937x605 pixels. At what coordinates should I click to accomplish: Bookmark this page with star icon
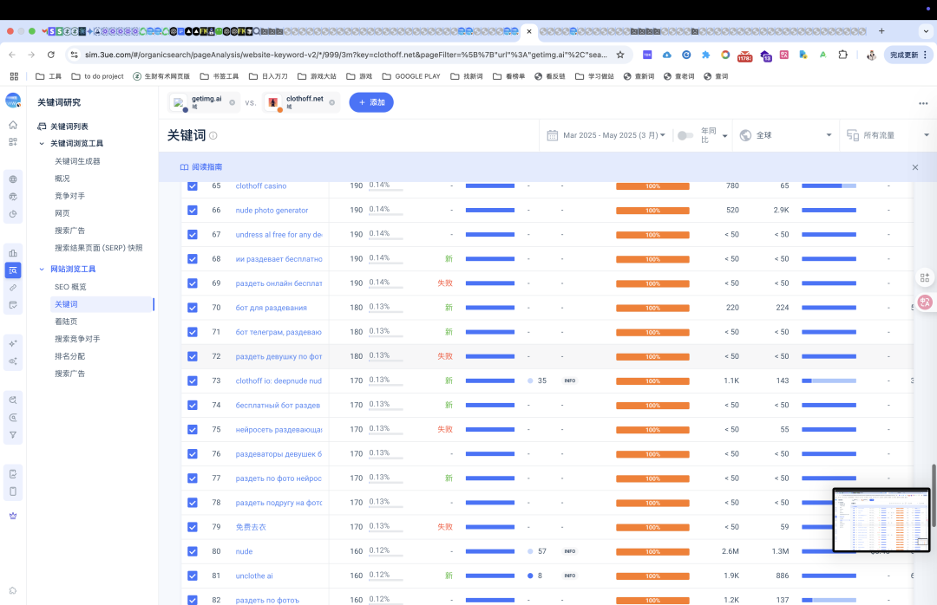[x=620, y=55]
